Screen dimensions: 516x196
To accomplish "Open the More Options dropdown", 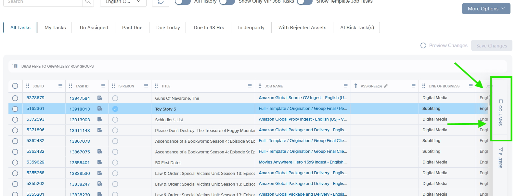I will pos(486,9).
